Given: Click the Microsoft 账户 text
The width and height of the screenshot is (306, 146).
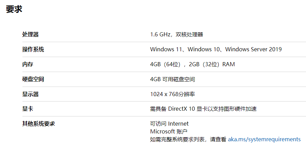Looking at the screenshot, I should tap(169, 131).
